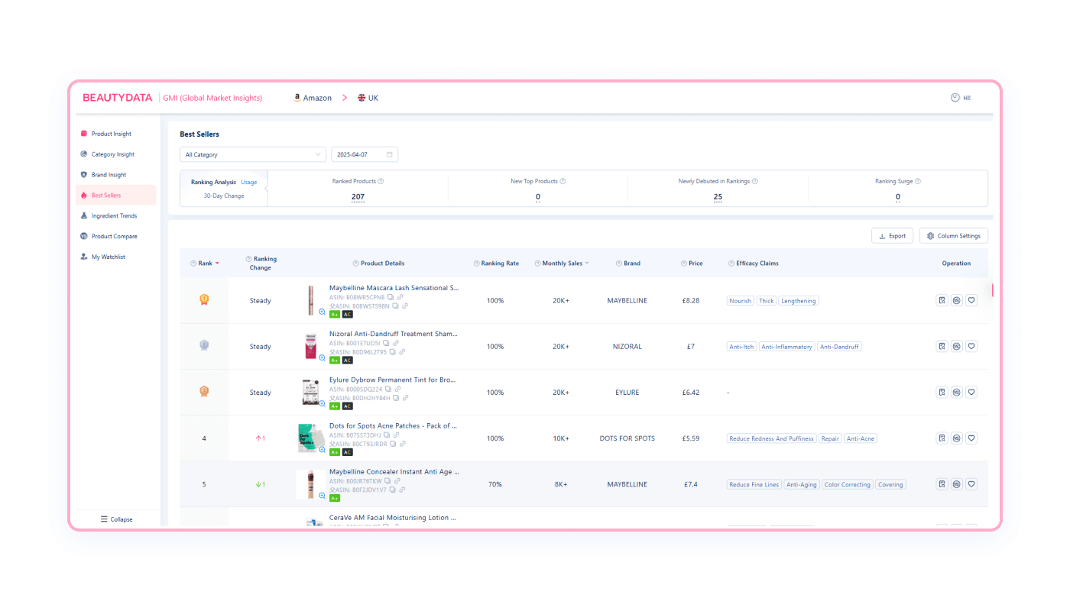The height and width of the screenshot is (611, 1070).
Task: Add Maybelline Mascara to watchlist with heart
Action: pyautogui.click(x=971, y=300)
